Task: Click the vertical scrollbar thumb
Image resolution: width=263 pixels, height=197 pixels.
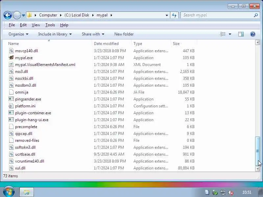Action: click(257, 151)
